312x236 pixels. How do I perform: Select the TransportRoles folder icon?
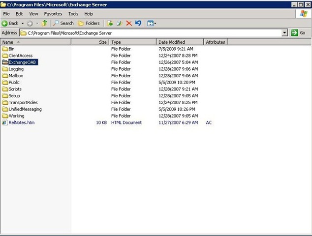(x=5, y=103)
